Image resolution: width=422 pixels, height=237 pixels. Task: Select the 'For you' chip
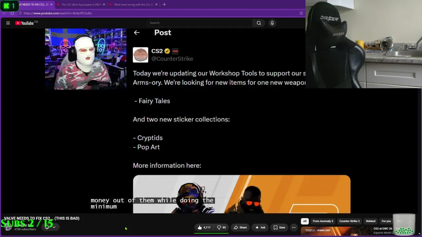386,221
